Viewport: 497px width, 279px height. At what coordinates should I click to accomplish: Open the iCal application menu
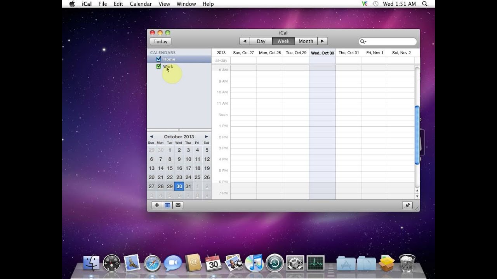(87, 4)
